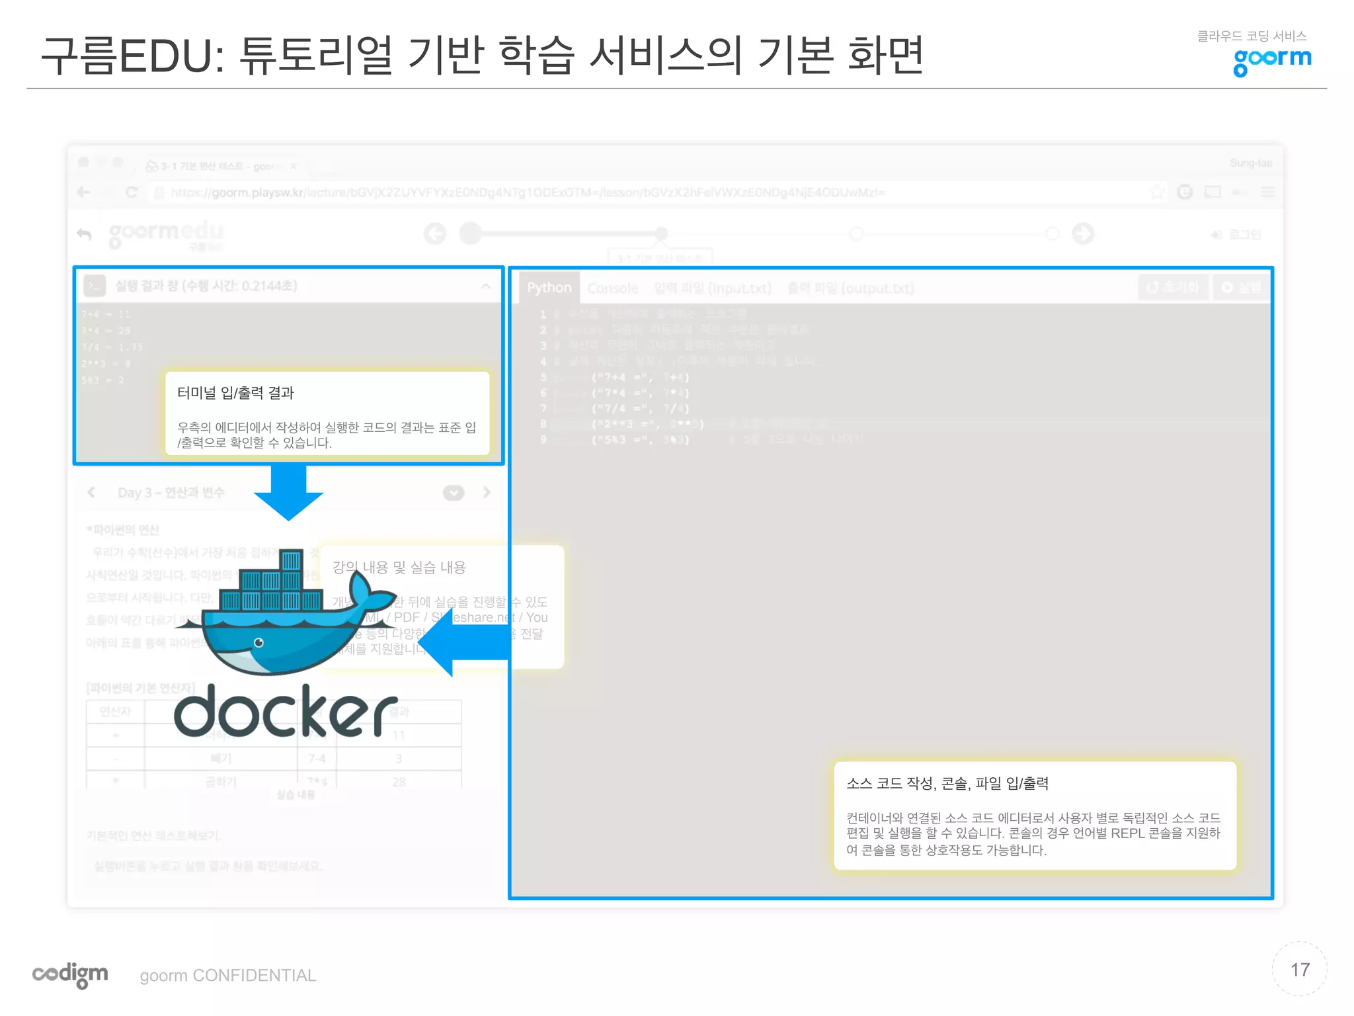This screenshot has width=1354, height=1016.
Task: Click the browser URL address field
Action: 529,192
